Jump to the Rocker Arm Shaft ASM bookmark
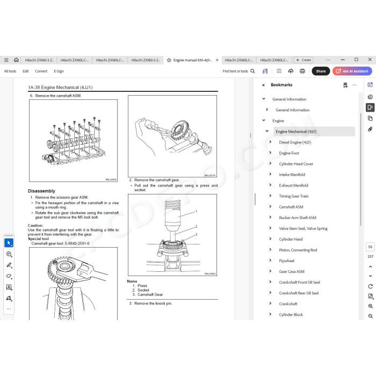376x376 pixels. click(x=298, y=218)
